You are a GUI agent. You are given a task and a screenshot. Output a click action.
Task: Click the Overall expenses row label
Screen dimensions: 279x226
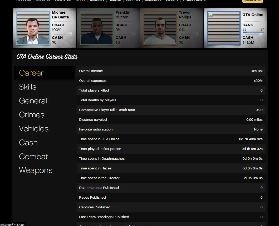click(x=93, y=81)
